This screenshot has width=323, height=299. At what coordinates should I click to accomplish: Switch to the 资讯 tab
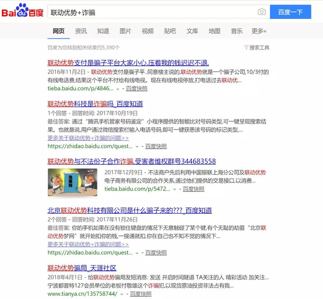[x=81, y=31]
